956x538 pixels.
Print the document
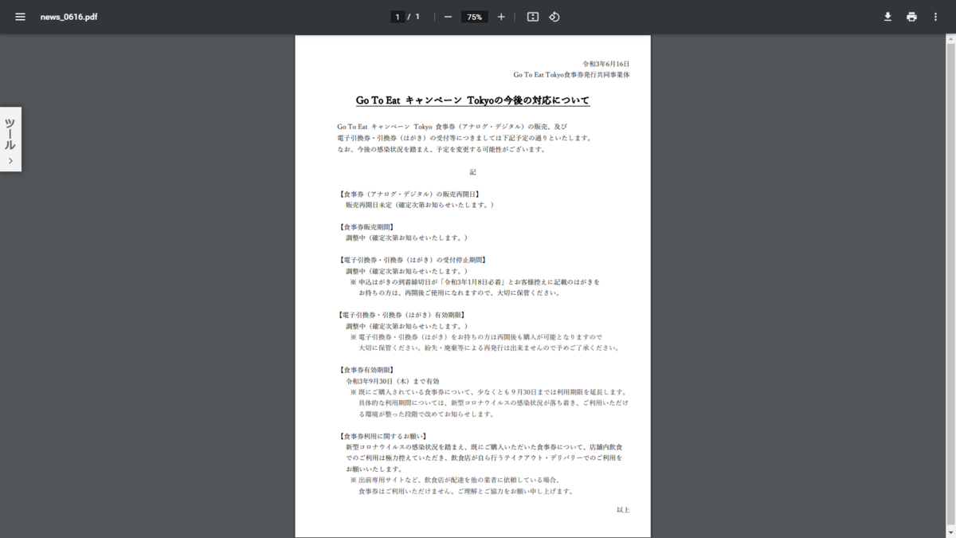coord(911,17)
